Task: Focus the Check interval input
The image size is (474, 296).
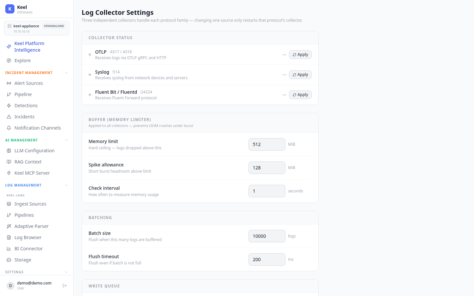Action: tap(267, 191)
